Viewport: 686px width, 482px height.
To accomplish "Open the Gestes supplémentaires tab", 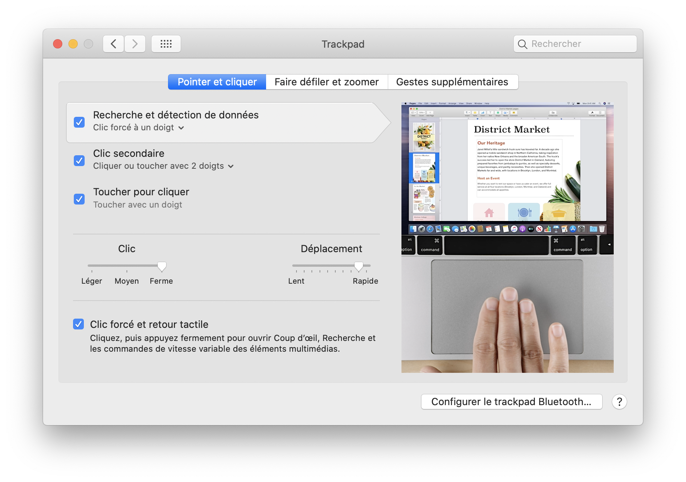I will point(453,82).
